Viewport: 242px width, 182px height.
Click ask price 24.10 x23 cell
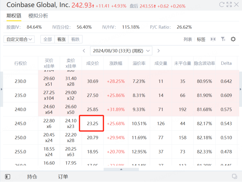(71, 123)
